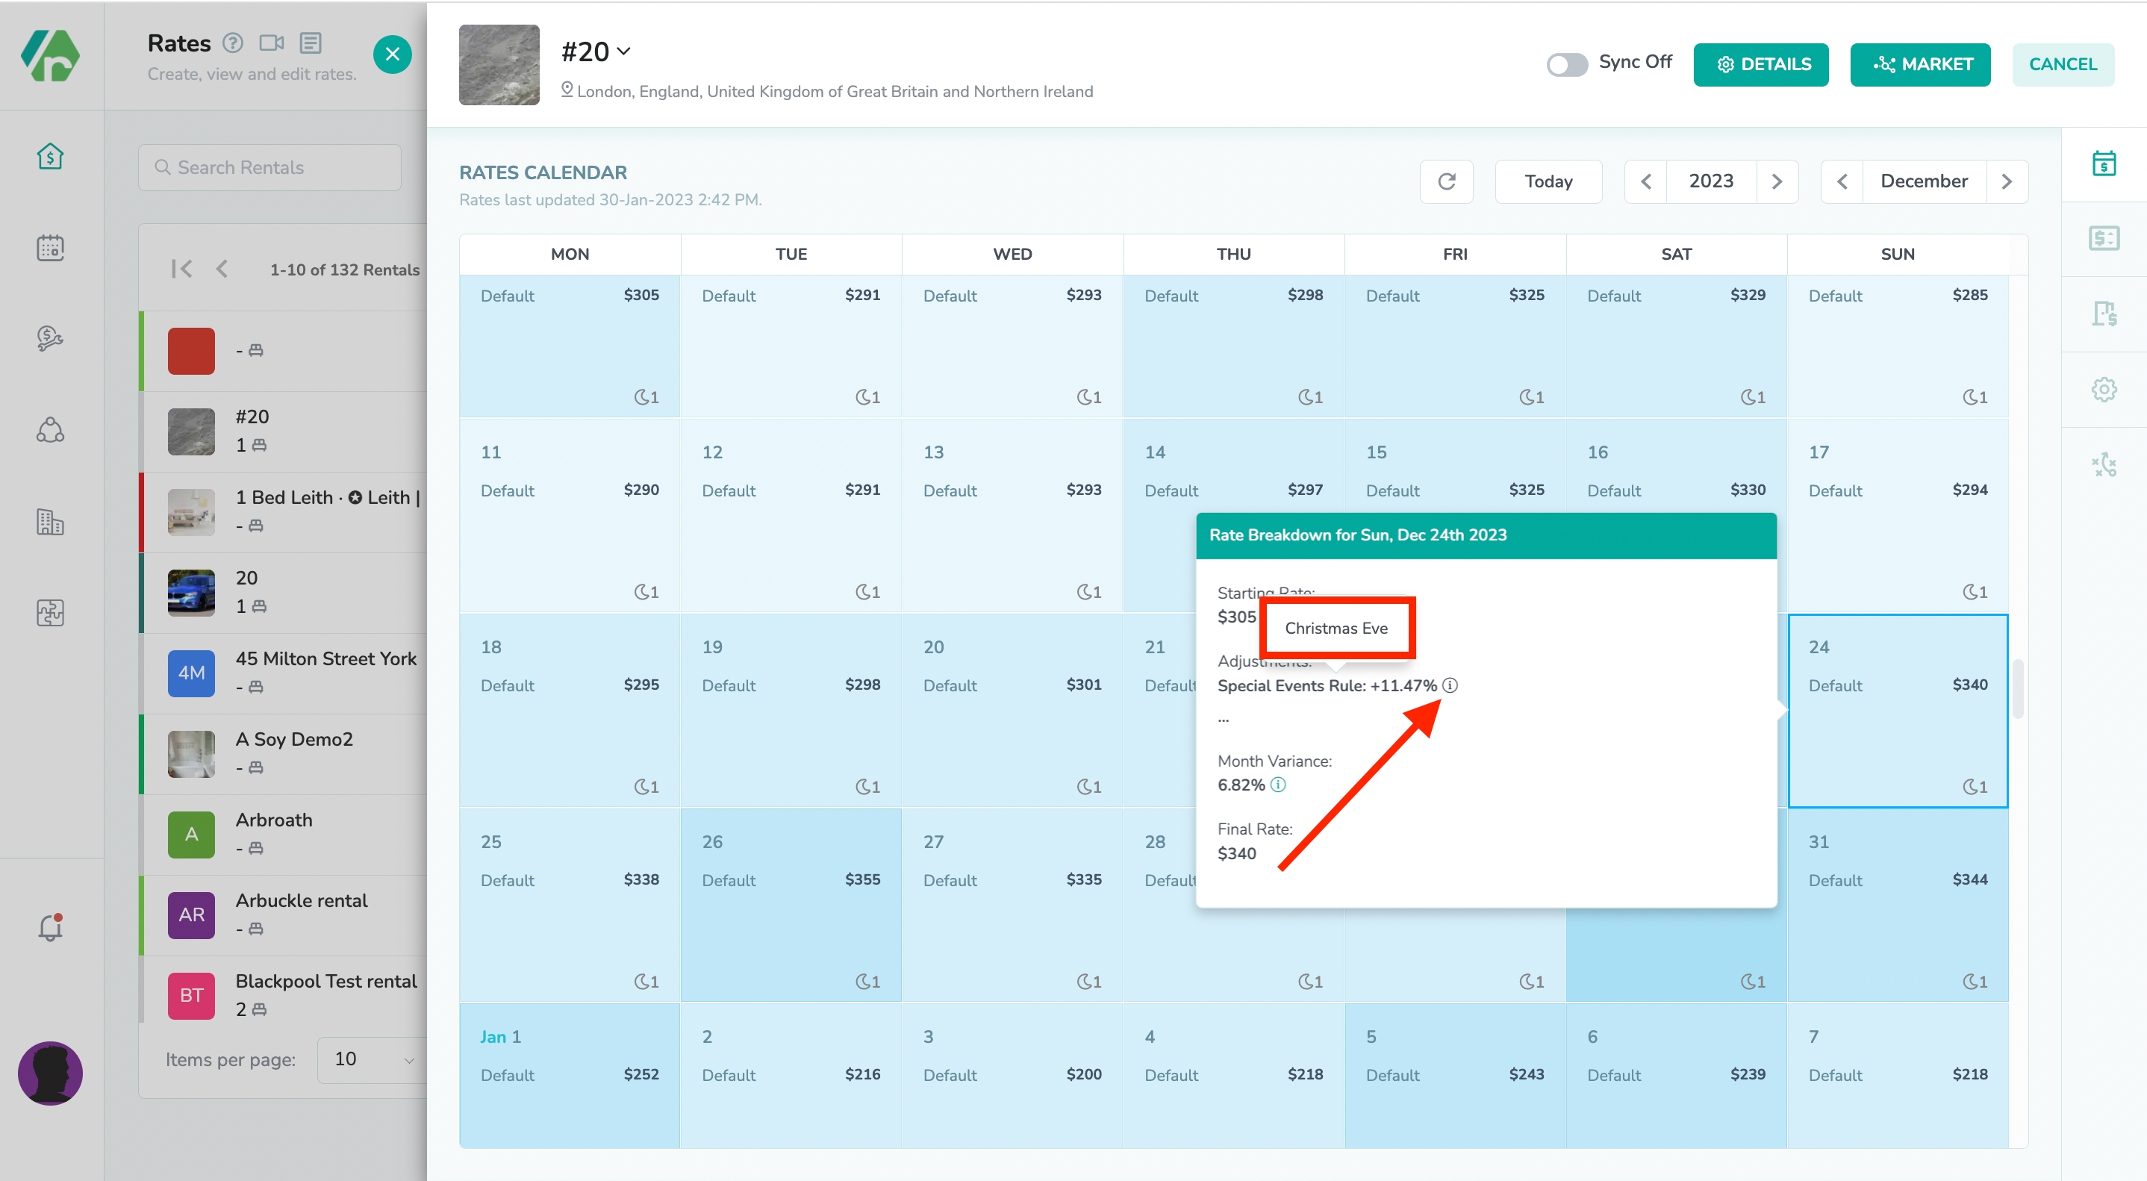Screen dimensions: 2147x1181
Task: Select the 1 Bed Leith rental
Action: [x=284, y=511]
